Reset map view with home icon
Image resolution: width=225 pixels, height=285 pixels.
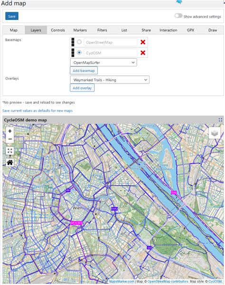click(10, 162)
